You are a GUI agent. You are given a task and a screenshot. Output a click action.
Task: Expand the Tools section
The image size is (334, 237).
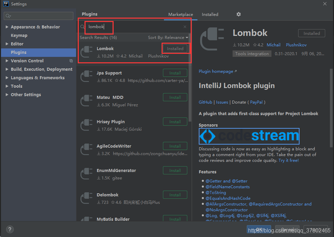pyautogui.click(x=7, y=86)
